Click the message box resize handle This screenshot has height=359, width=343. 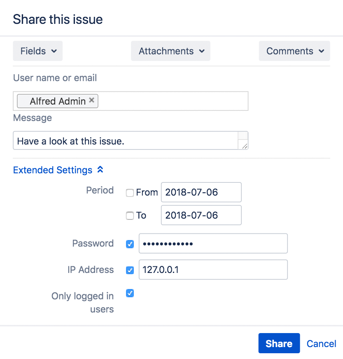click(245, 146)
